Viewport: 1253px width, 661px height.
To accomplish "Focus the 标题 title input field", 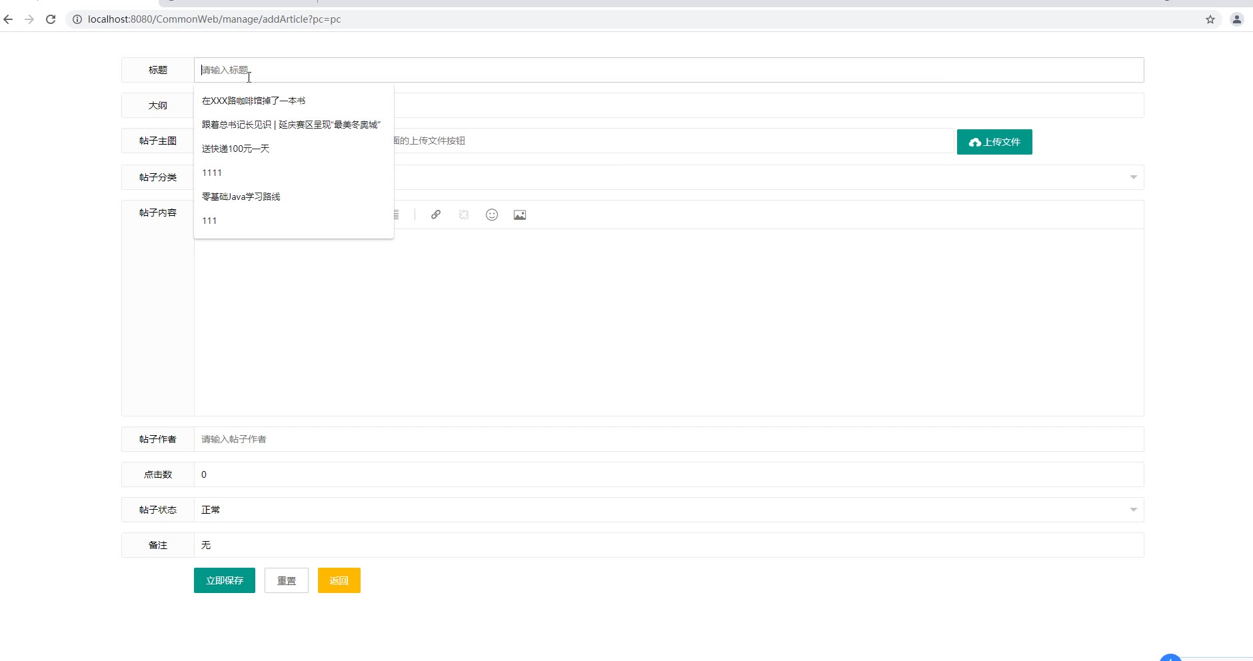I will [669, 70].
